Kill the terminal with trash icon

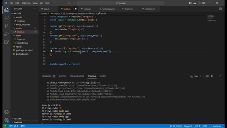(x=212, y=76)
